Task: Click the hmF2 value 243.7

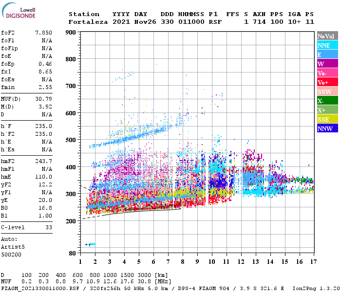Action: point(43,161)
